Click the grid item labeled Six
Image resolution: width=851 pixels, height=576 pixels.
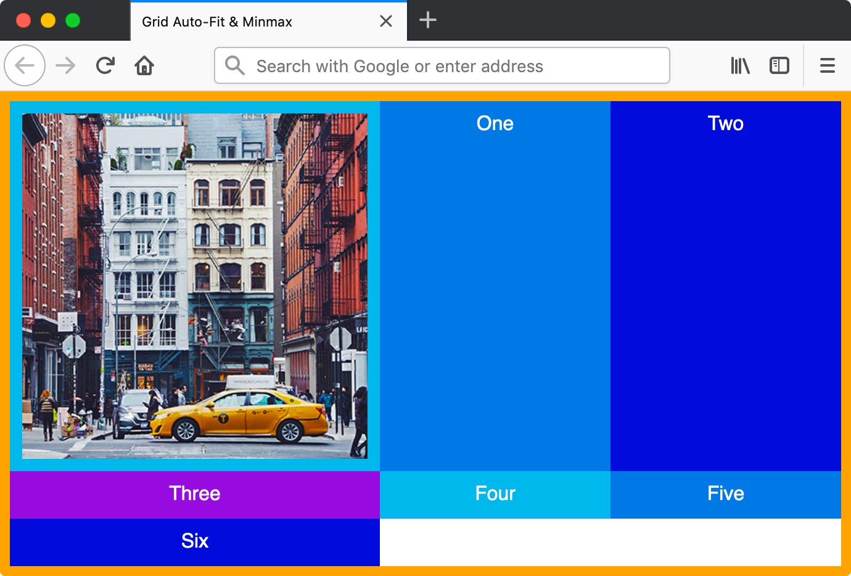(x=195, y=541)
